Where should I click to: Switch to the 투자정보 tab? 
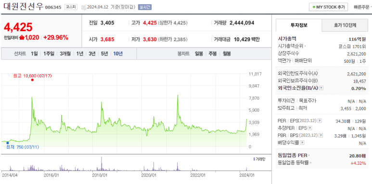pos(299,25)
